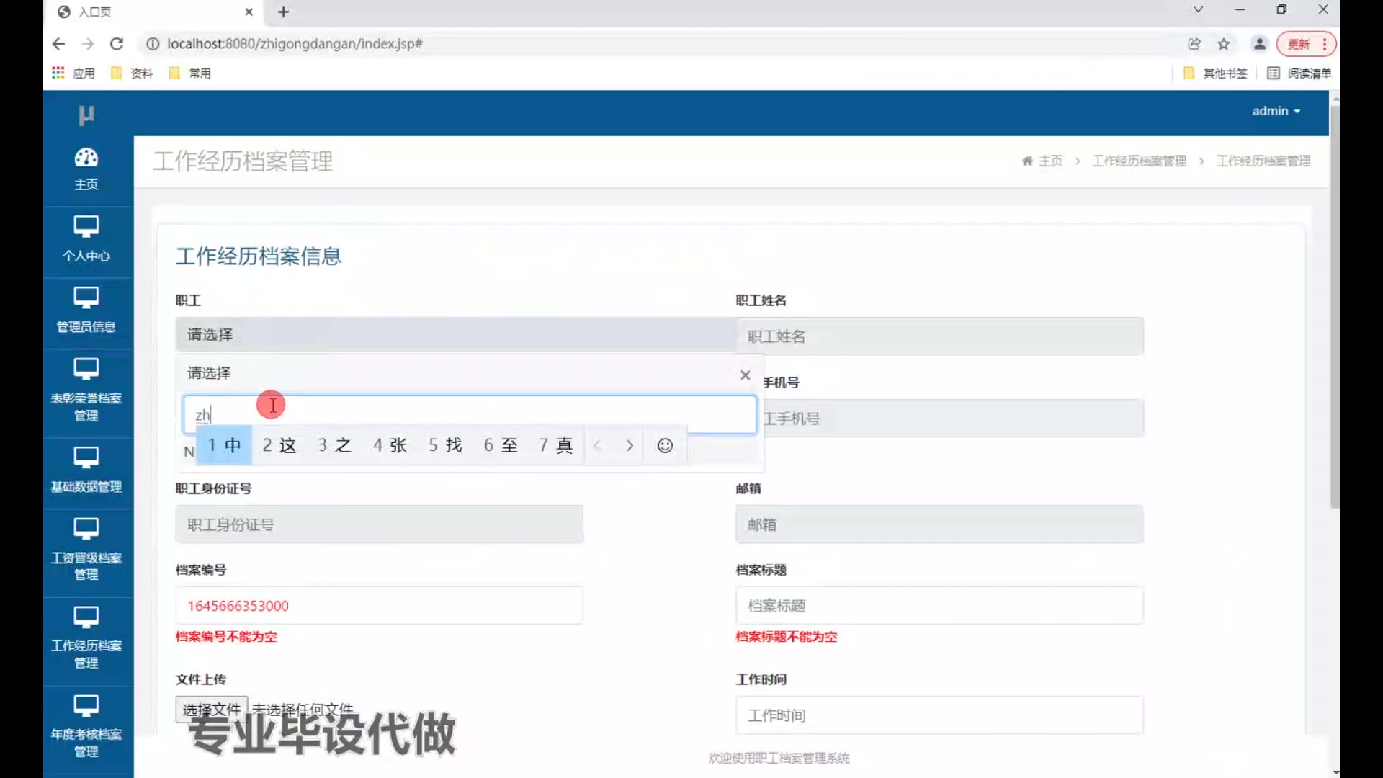
Task: Reload the page in browser
Action: tap(117, 44)
